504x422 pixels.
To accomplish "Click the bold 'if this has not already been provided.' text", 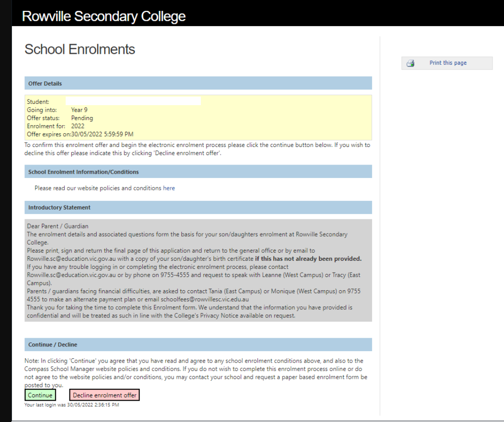I will 308,259.
